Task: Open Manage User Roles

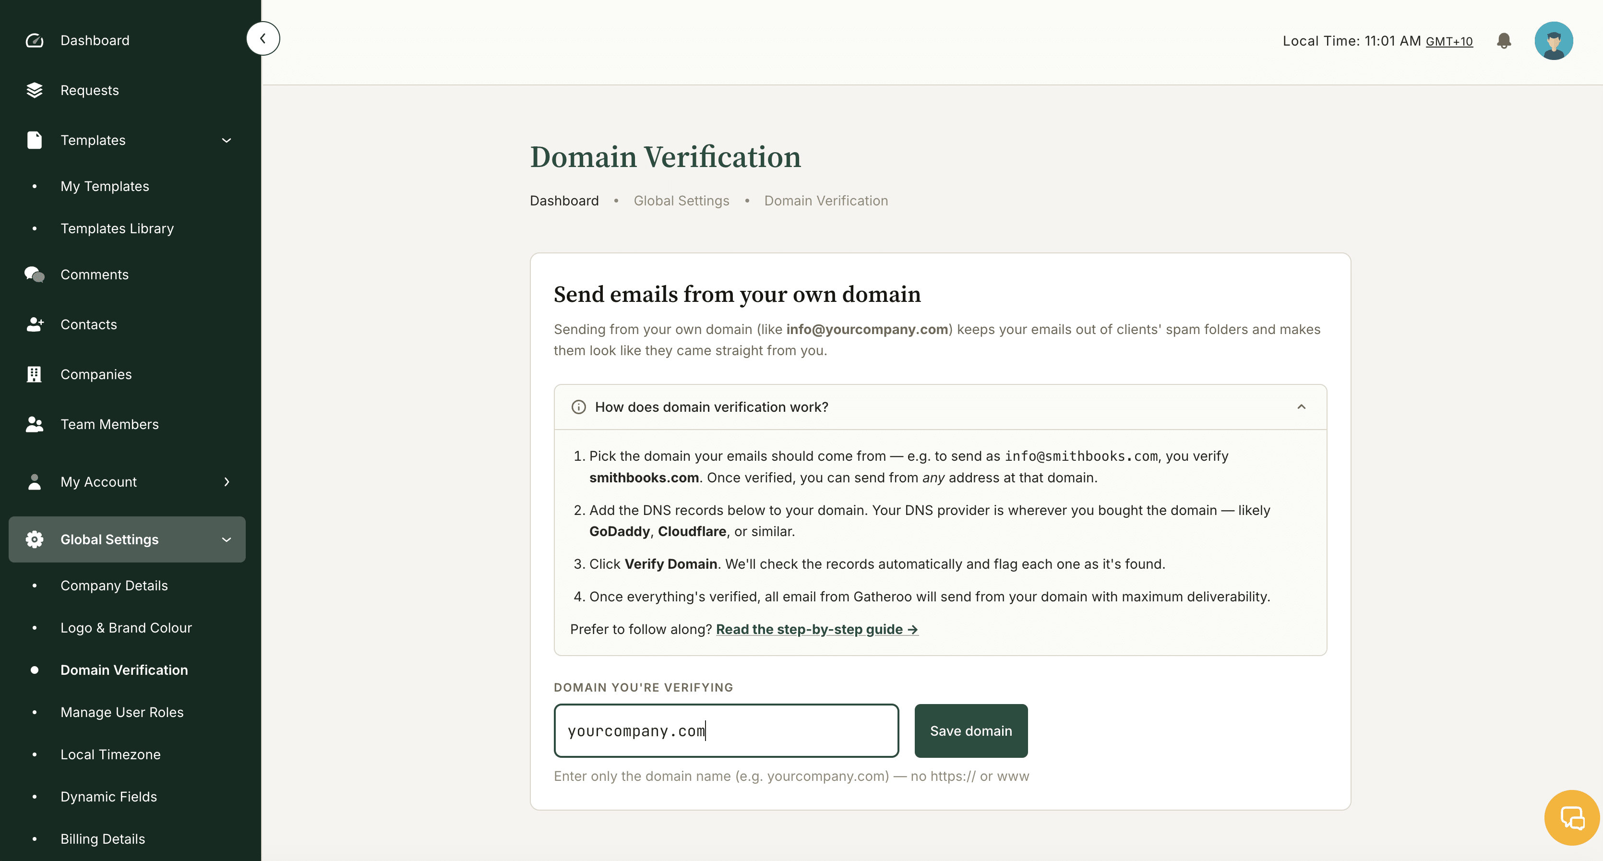Action: (122, 712)
